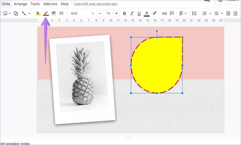Viewport: 241px width, 145px height.
Task: Open the line spacing options
Action: pos(194,13)
